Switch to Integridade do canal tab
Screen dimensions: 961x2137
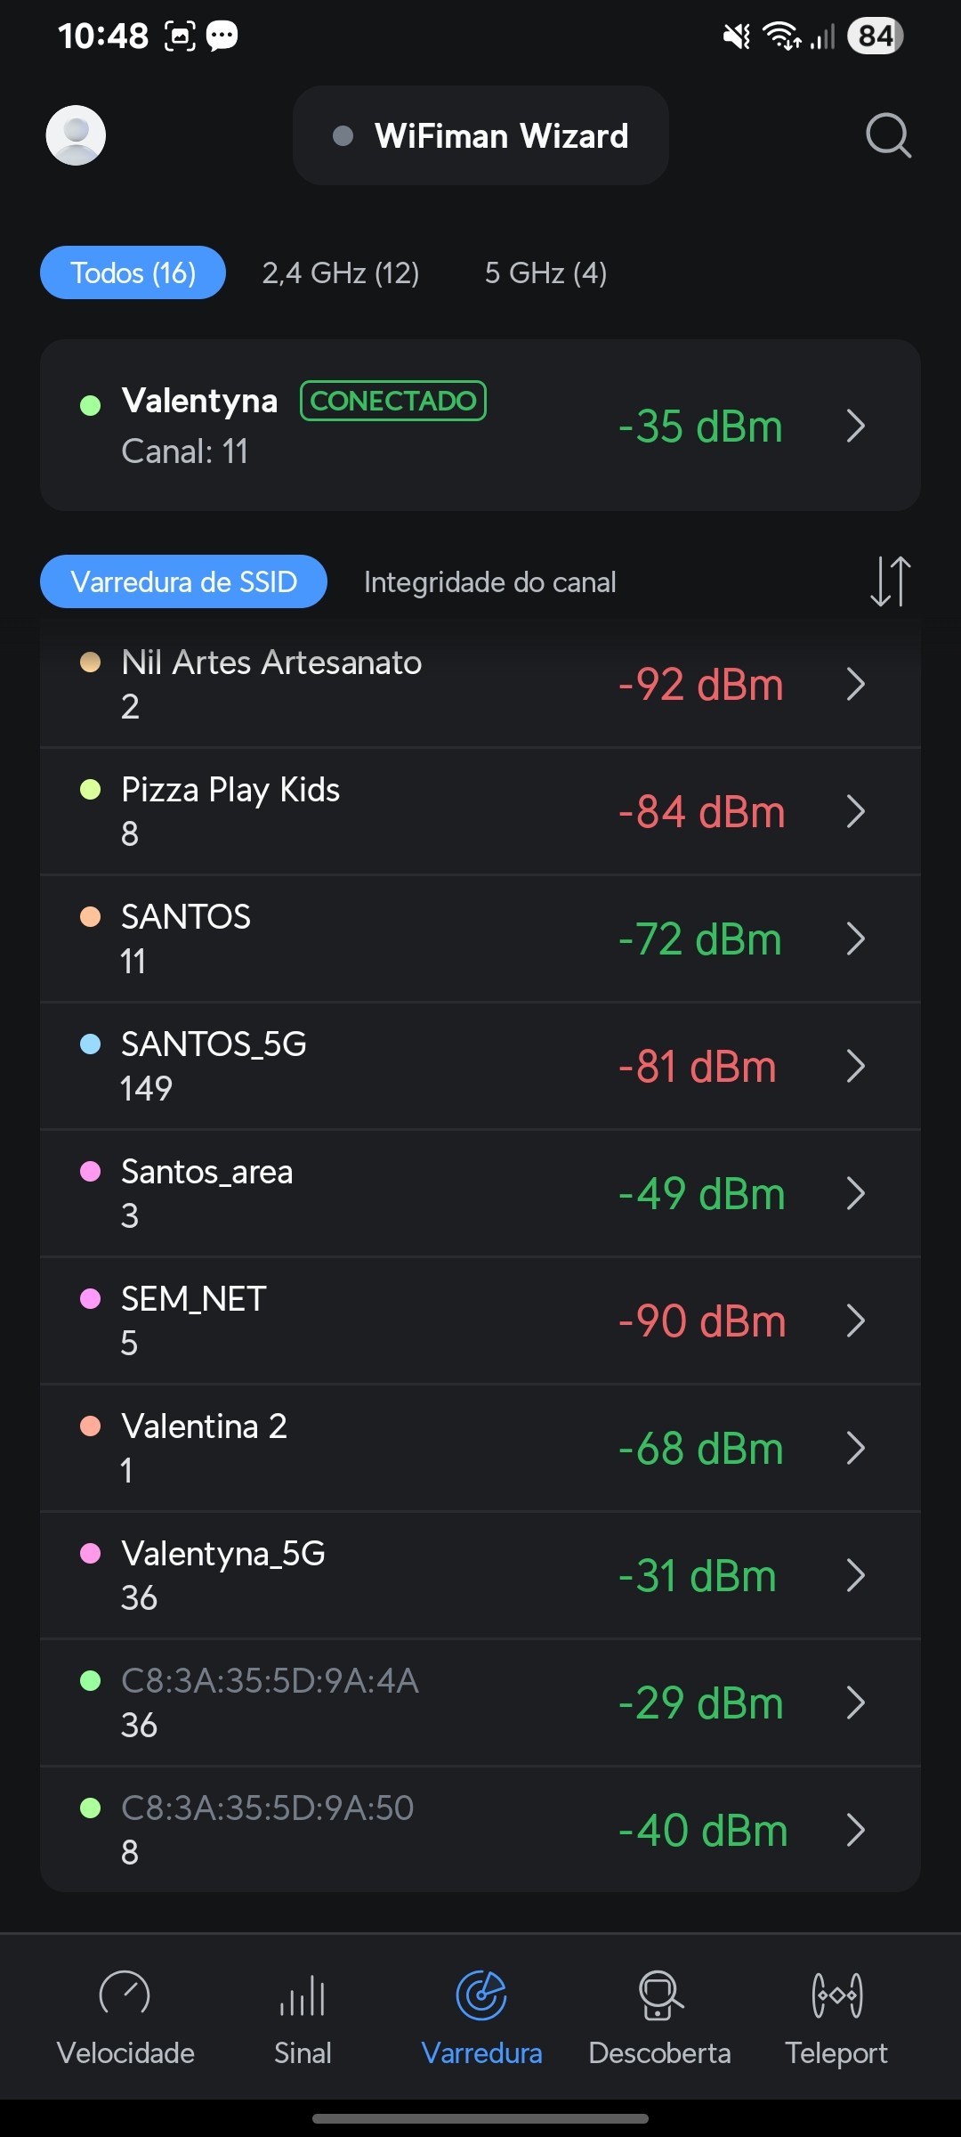click(x=489, y=582)
